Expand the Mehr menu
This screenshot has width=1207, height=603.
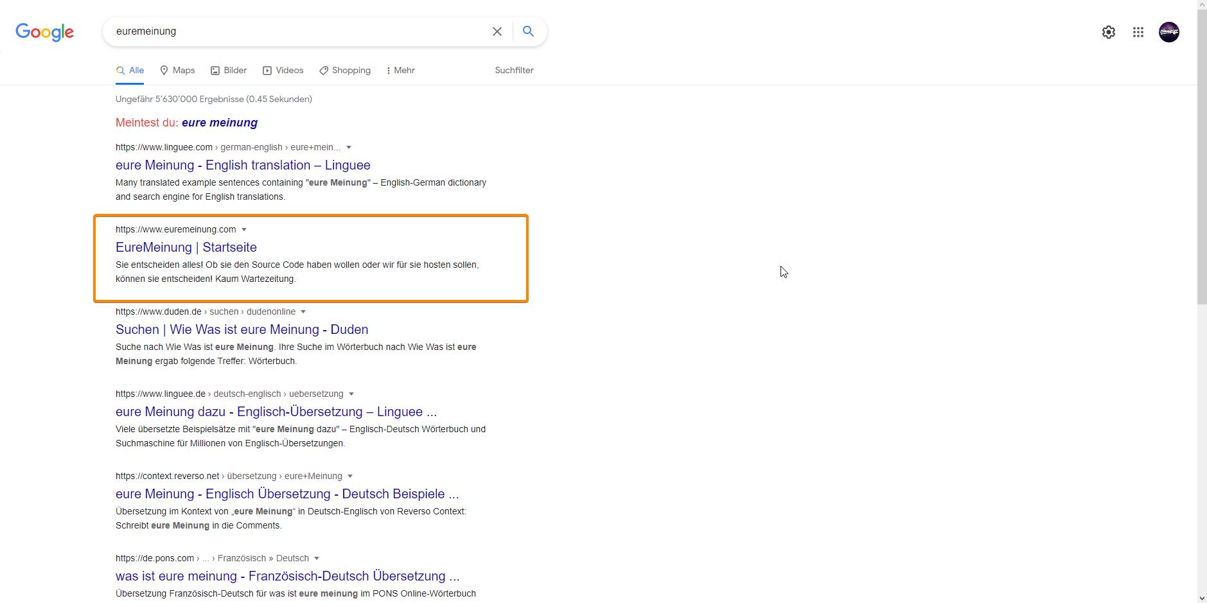[401, 71]
